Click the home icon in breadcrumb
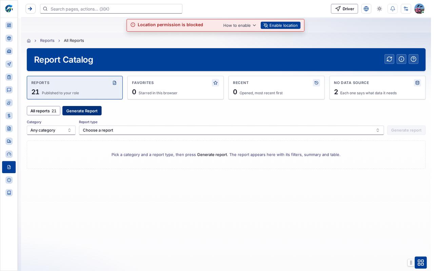The width and height of the screenshot is (434, 271). (x=29, y=41)
